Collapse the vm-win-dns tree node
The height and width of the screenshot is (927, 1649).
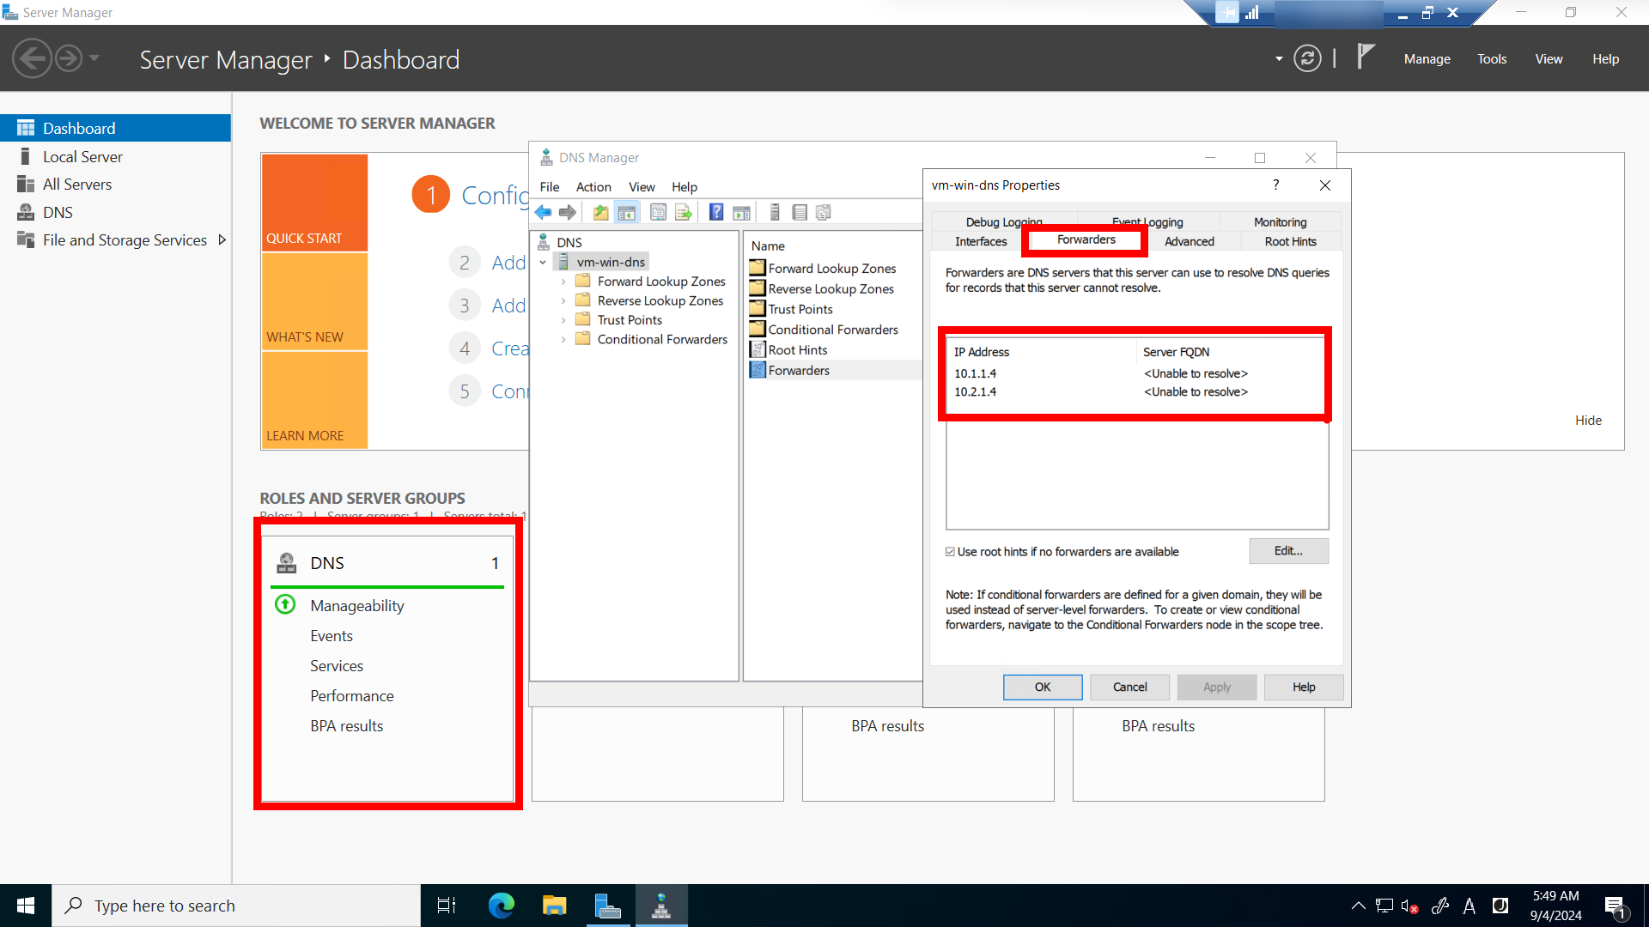pos(543,263)
